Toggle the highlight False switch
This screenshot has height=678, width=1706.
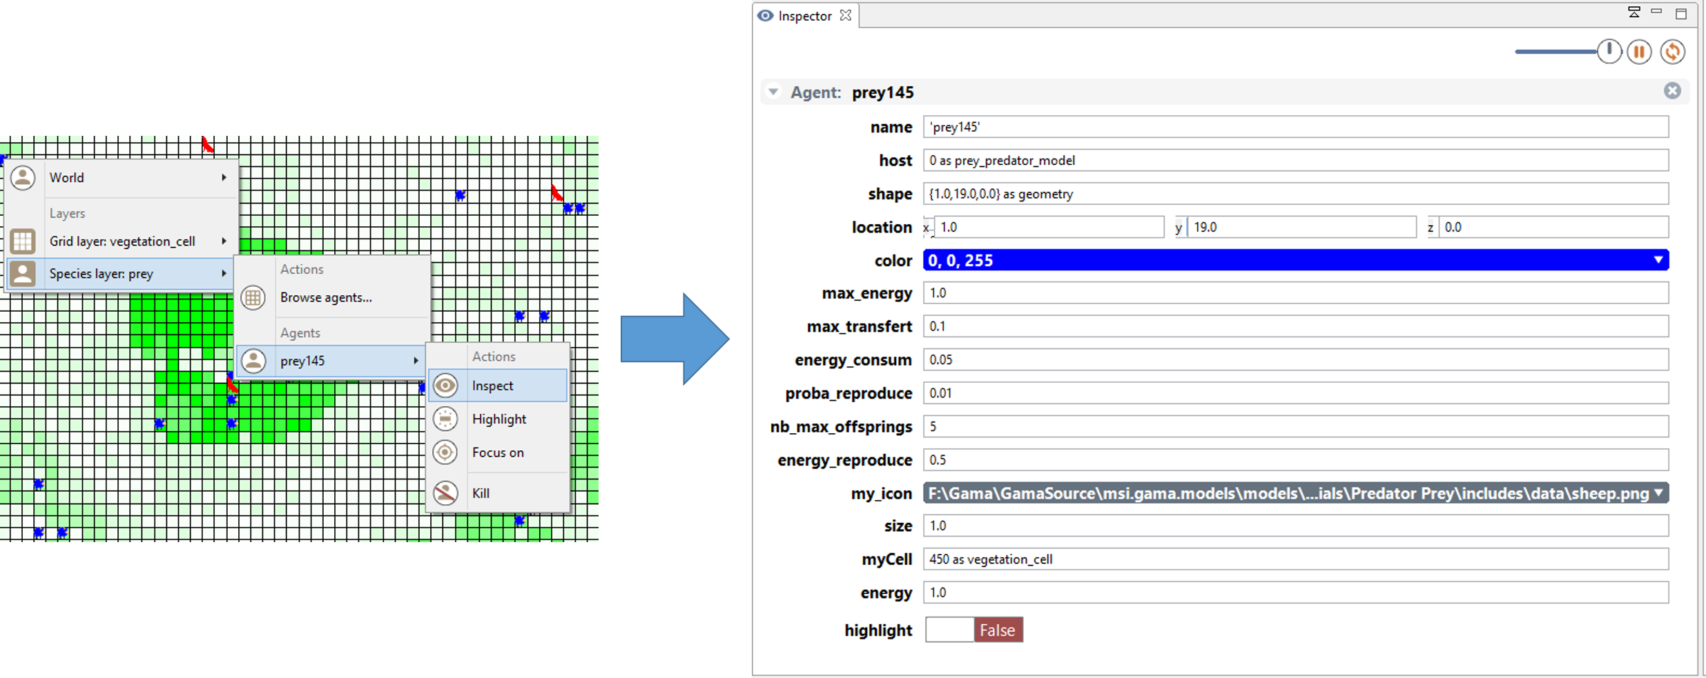click(x=974, y=630)
